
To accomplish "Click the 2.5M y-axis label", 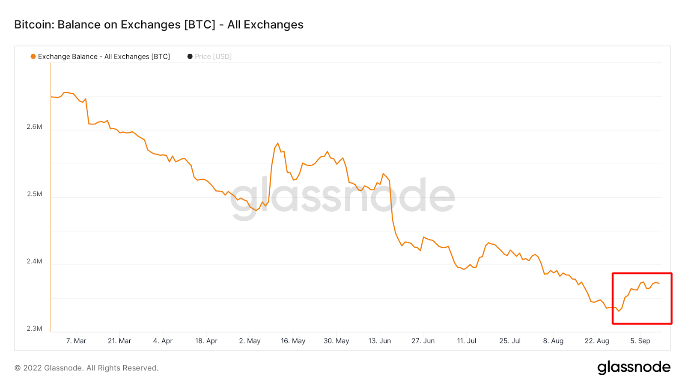I will pos(35,194).
